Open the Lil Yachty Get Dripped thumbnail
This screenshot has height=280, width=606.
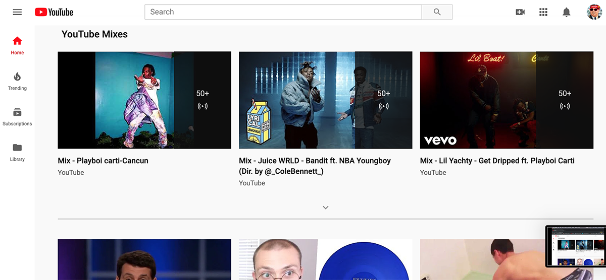(507, 100)
